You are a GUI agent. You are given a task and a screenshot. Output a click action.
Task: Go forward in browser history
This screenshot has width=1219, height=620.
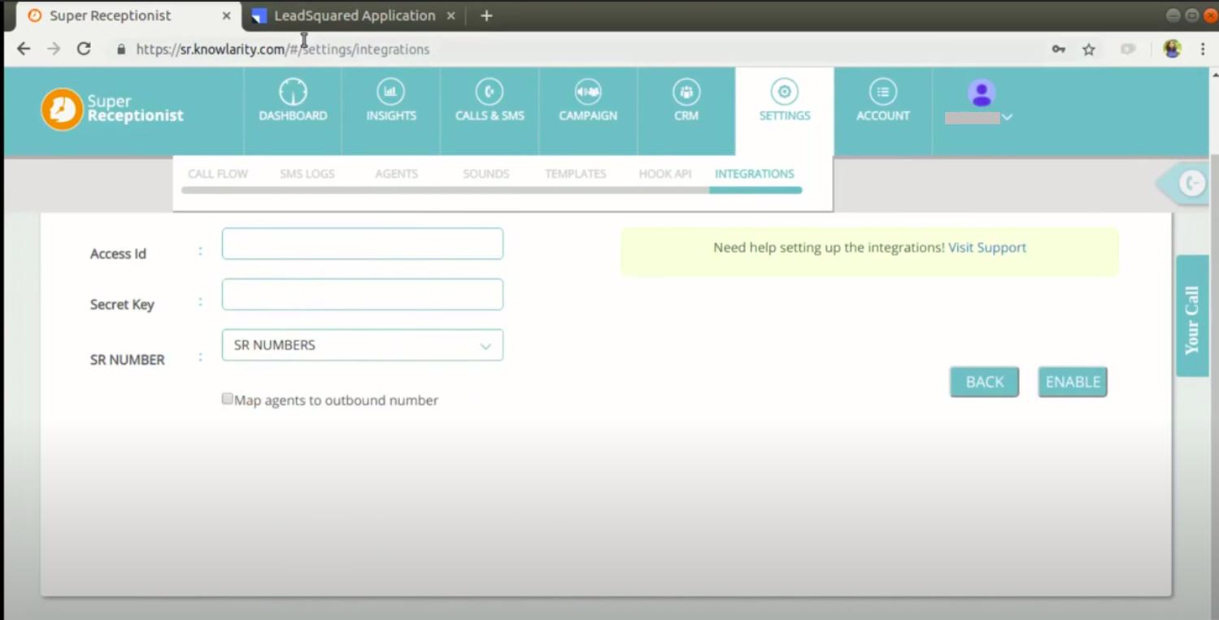coord(54,49)
